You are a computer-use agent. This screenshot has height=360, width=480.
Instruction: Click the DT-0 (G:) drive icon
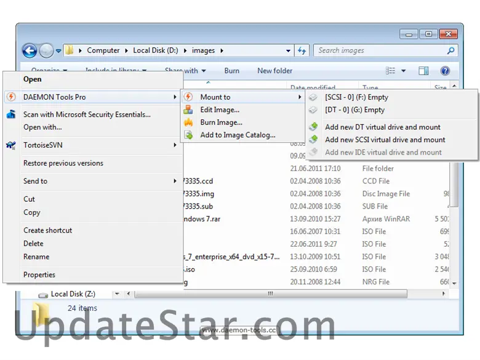pos(313,110)
